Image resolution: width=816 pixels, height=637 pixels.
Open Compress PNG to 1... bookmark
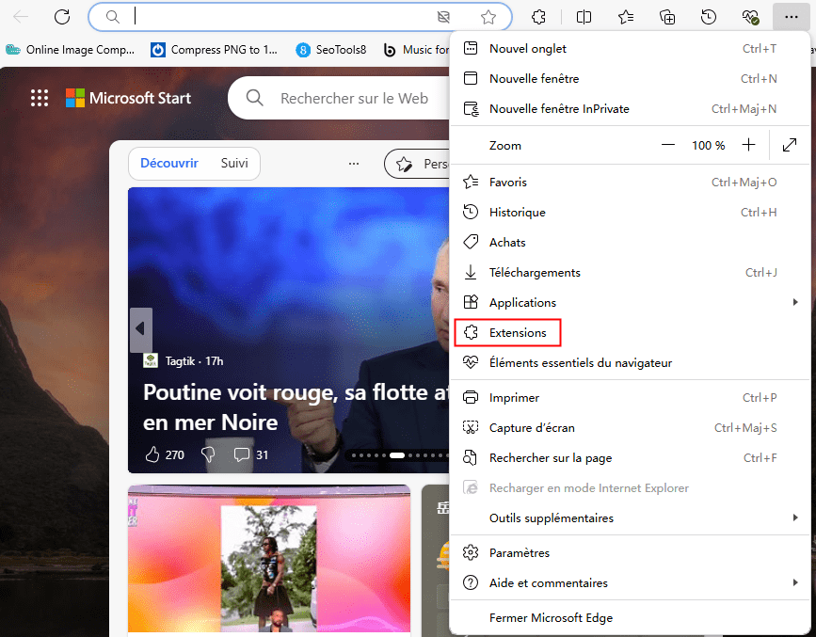click(x=214, y=50)
